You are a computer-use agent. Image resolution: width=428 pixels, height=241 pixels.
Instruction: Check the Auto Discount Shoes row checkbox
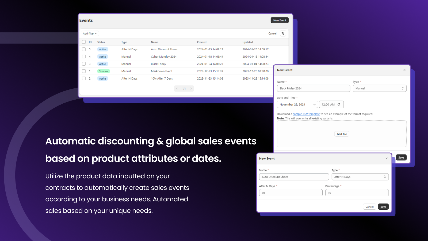click(x=84, y=49)
